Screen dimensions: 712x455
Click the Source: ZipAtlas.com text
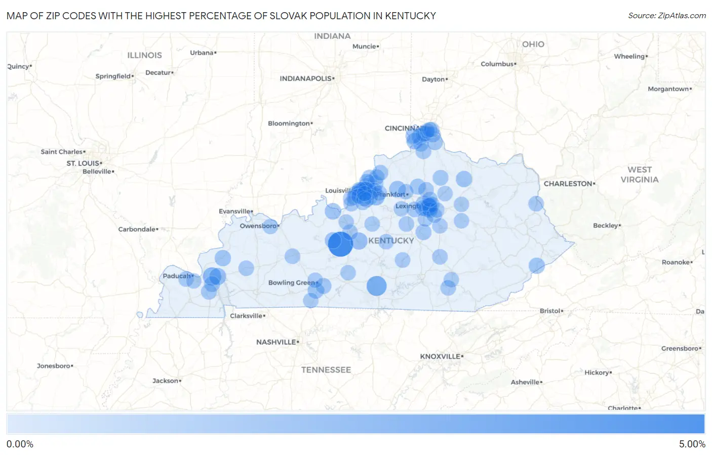point(667,16)
